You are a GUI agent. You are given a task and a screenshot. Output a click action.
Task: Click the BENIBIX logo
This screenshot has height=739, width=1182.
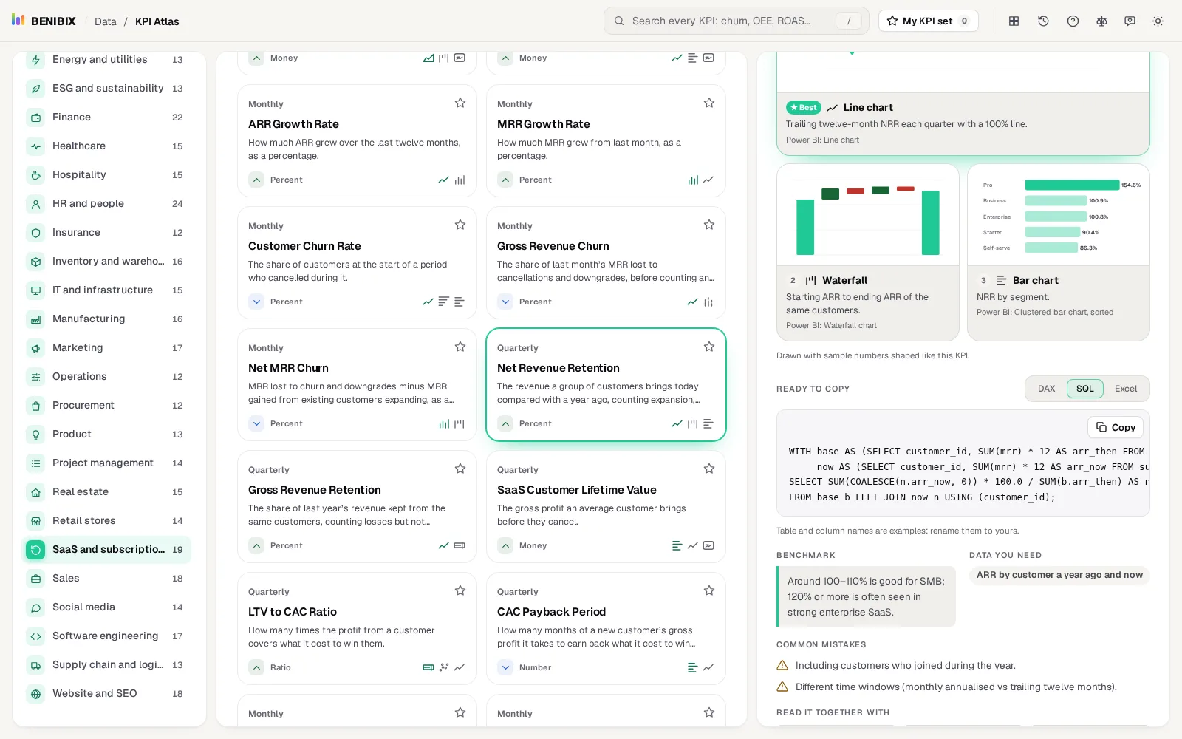44,21
